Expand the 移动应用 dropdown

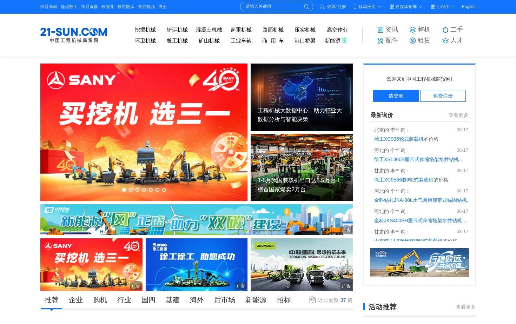tap(379, 7)
